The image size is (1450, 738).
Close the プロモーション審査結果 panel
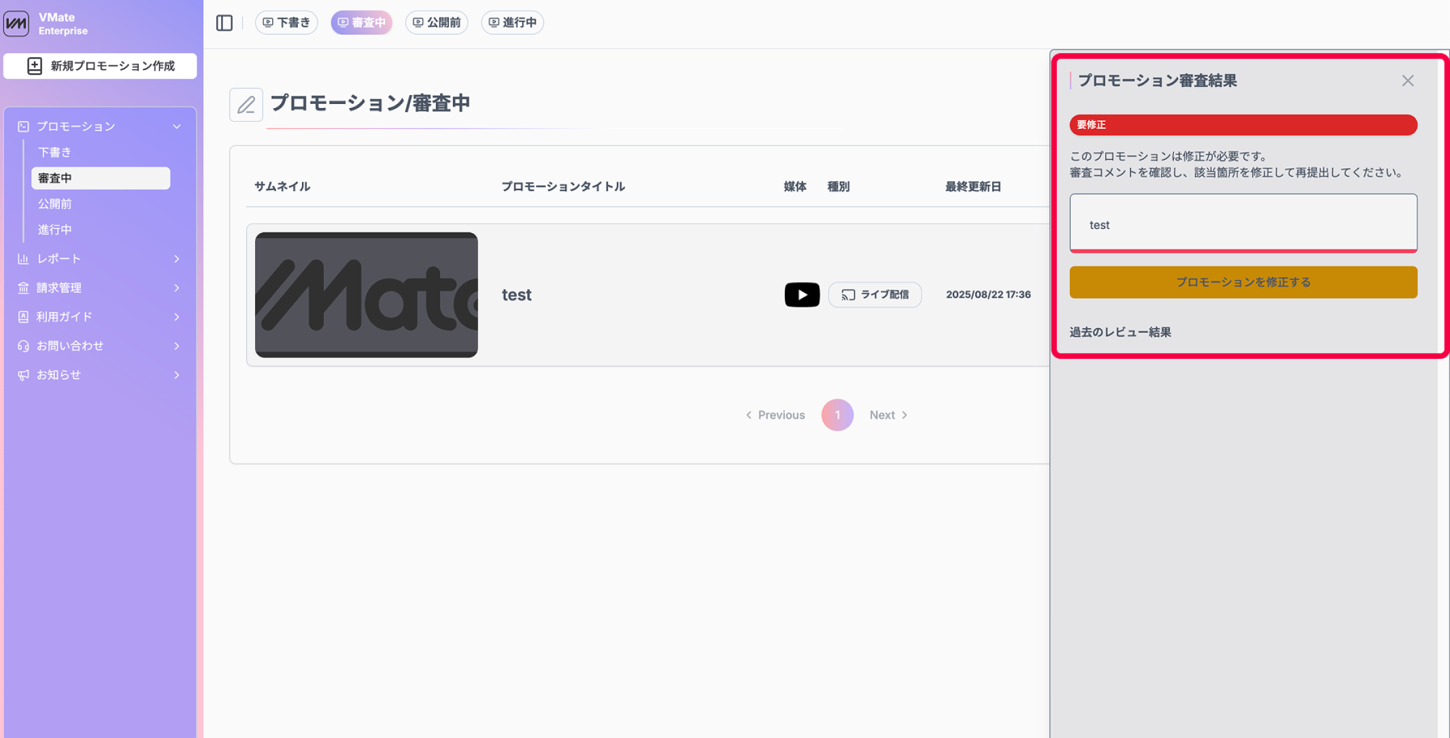pyautogui.click(x=1407, y=81)
